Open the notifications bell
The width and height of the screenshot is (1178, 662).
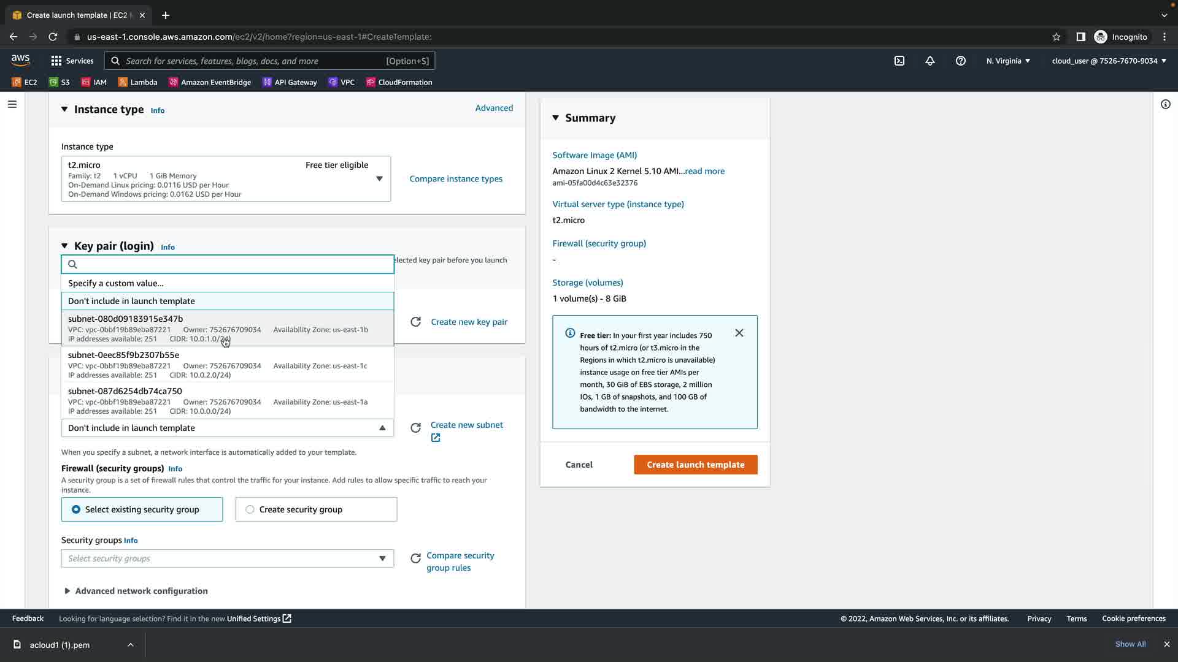930,61
